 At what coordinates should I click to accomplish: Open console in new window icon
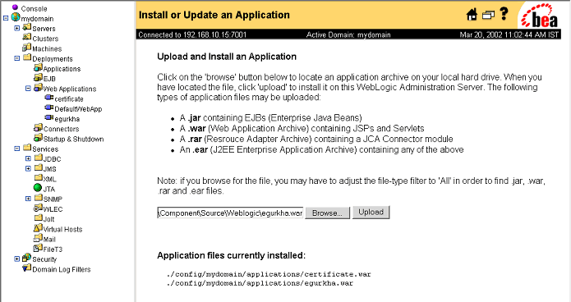click(488, 15)
